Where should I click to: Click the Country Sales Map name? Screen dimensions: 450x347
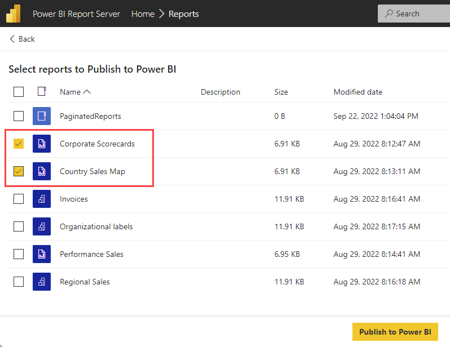(x=92, y=171)
